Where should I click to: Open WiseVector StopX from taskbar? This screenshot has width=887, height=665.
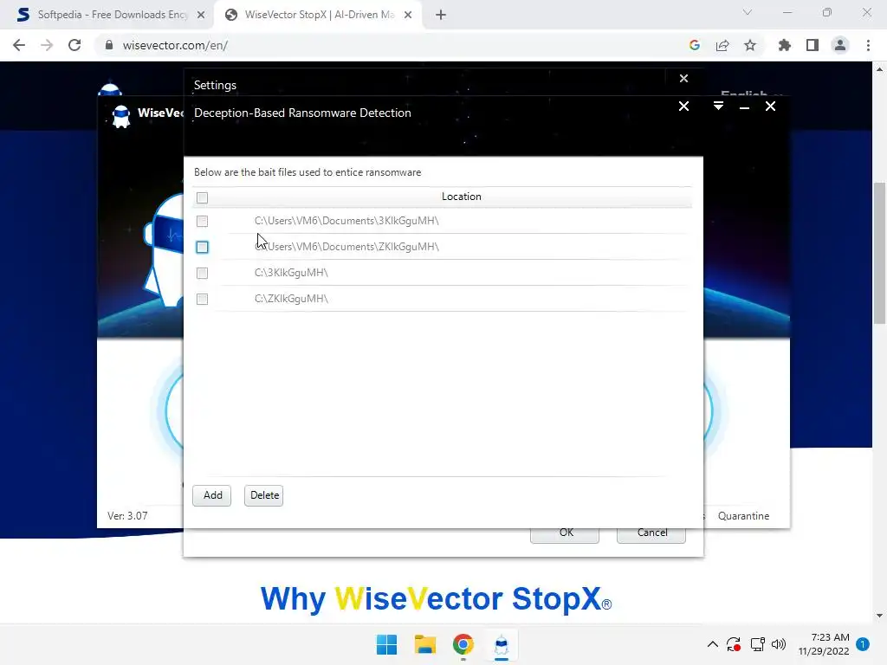[x=502, y=644]
